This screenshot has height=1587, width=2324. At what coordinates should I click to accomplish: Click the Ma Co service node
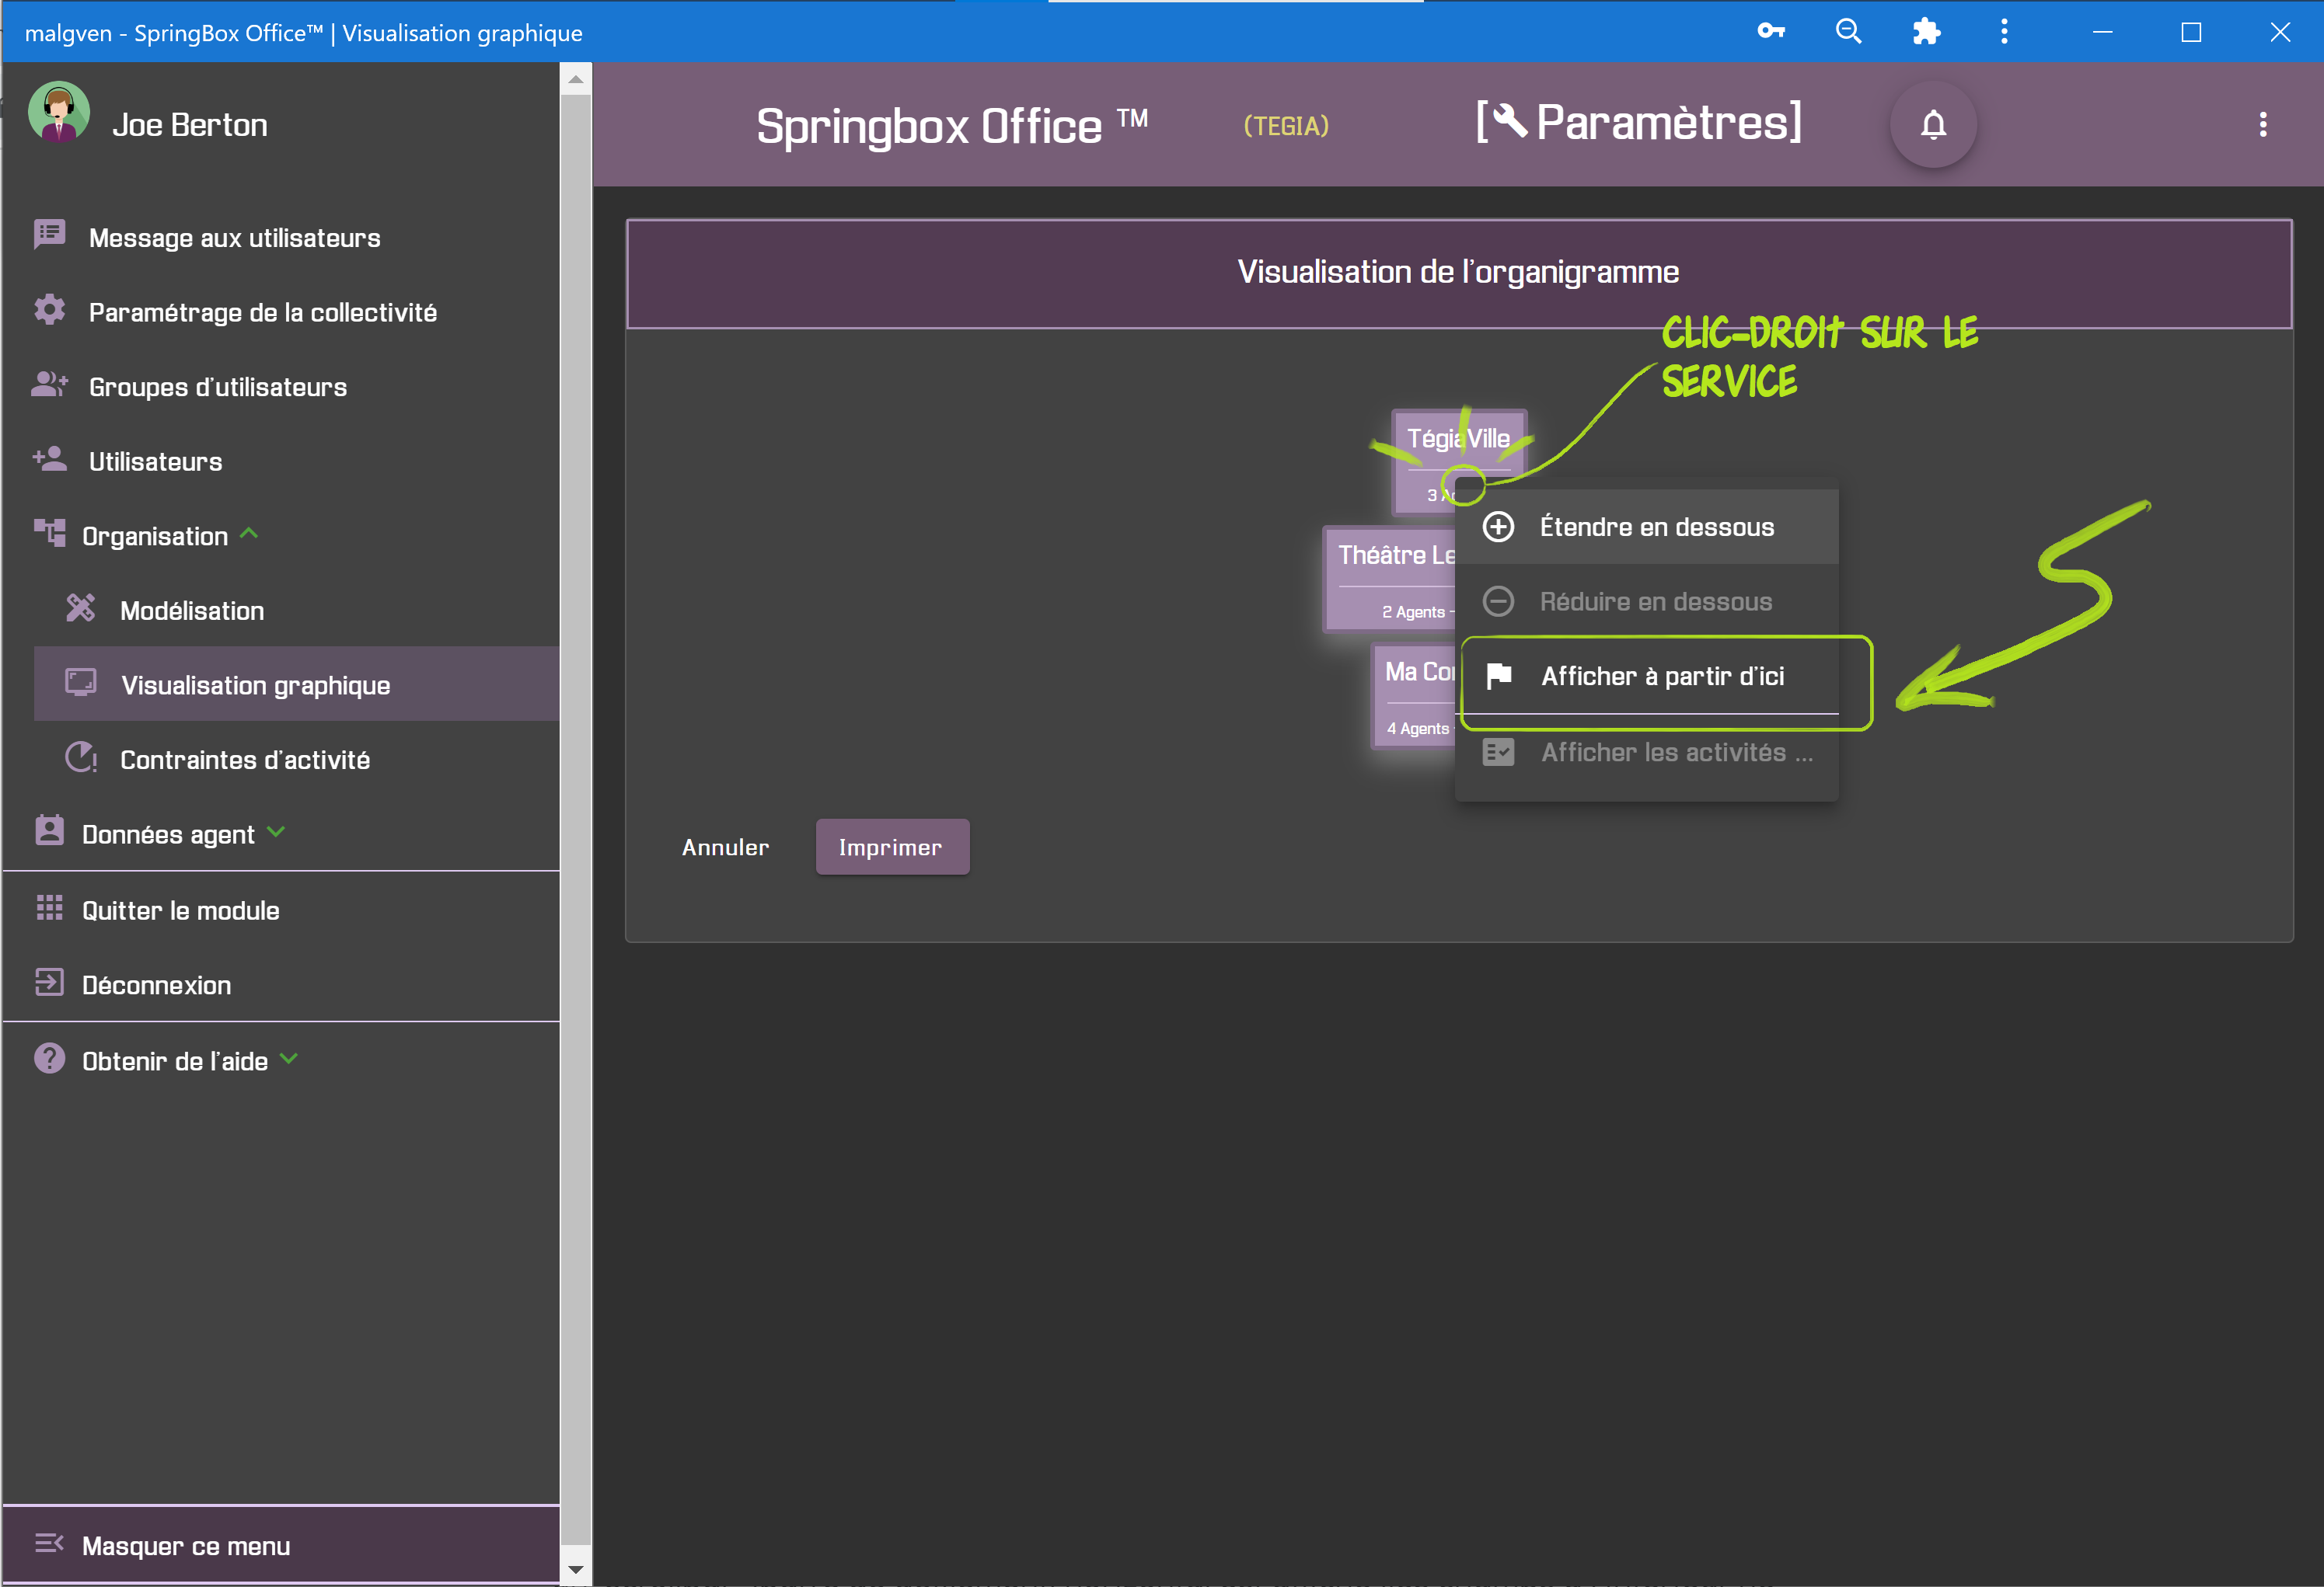pyautogui.click(x=1414, y=697)
